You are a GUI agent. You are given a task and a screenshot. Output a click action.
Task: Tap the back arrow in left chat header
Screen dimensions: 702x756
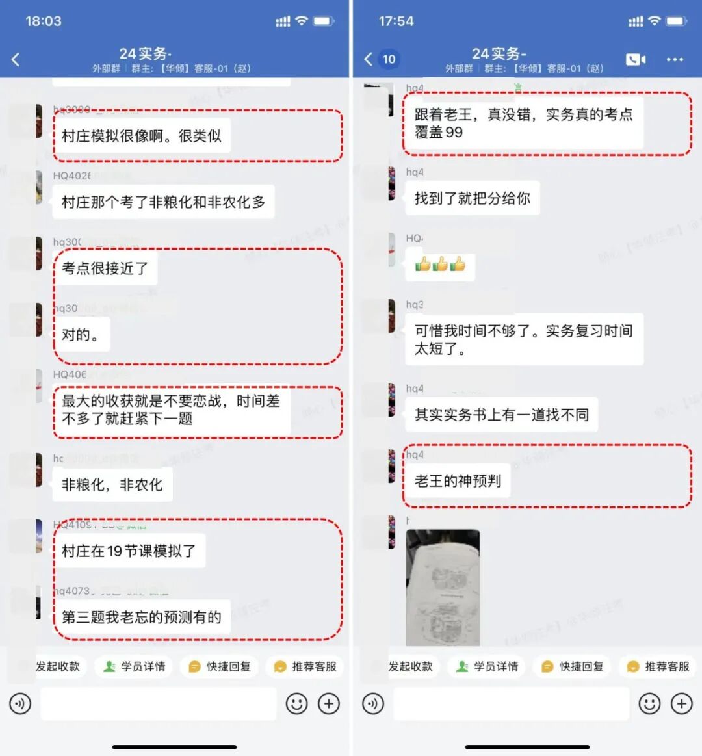click(x=16, y=60)
